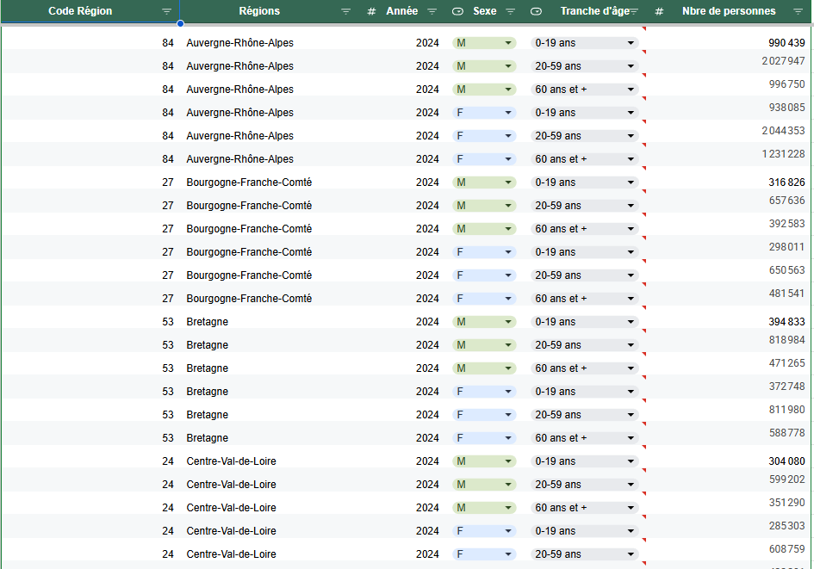Screen dimensions: 814x569
Task: Click dropdown type icon beside Sexe header
Action: tap(457, 12)
